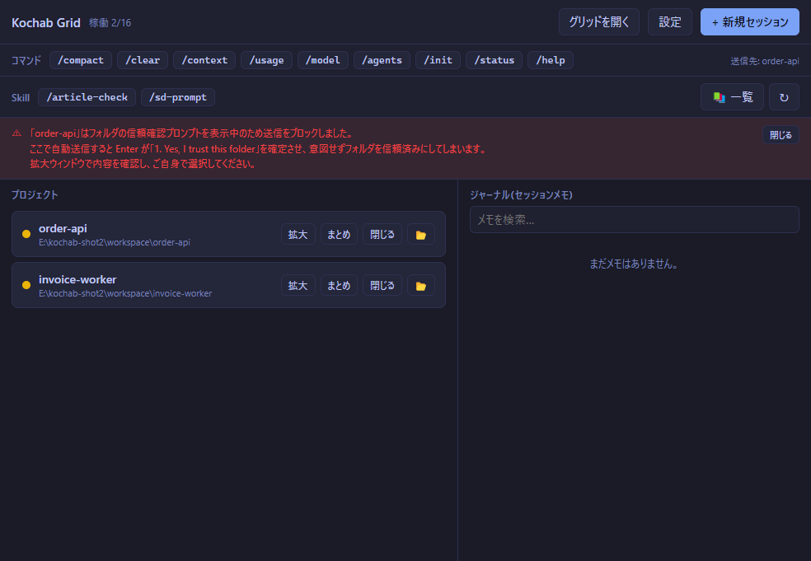Click the warning triangle icon in alert

pyautogui.click(x=16, y=133)
